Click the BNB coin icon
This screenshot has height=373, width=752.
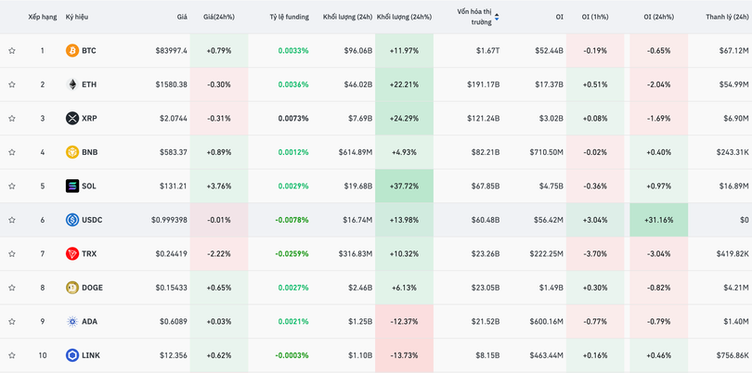[x=72, y=152]
